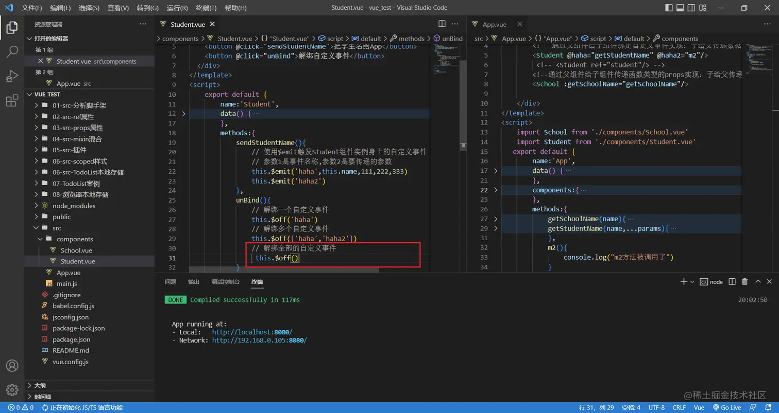The image size is (779, 413).
Task: Maximize the terminal panel size
Action: [758, 282]
